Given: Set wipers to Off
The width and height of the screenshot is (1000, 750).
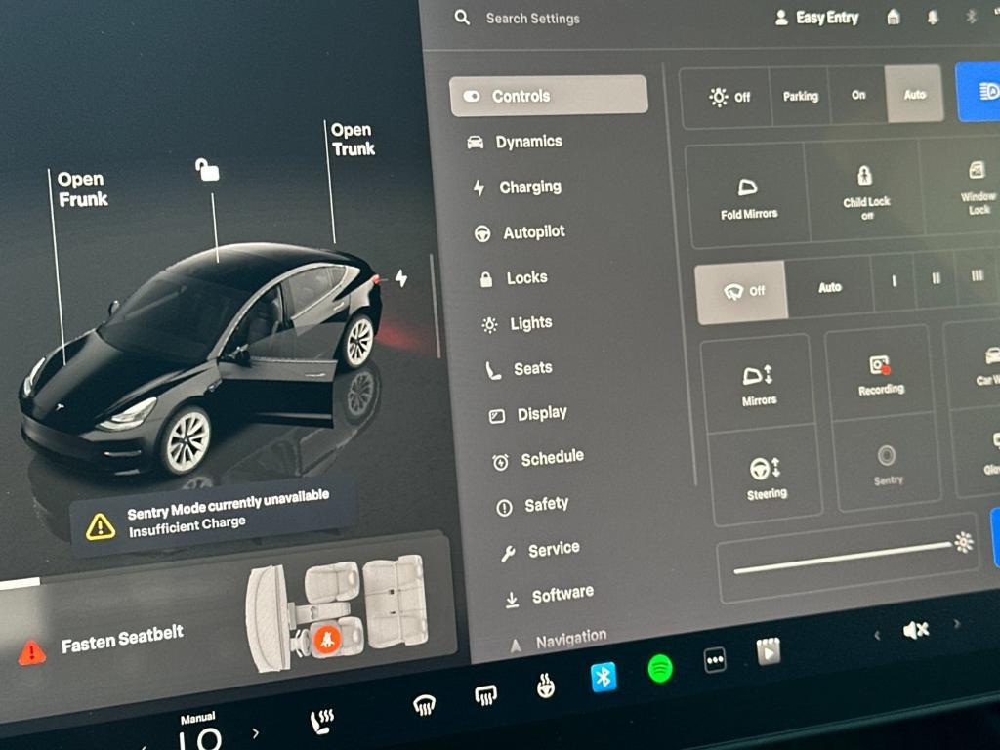Looking at the screenshot, I should click(x=742, y=292).
